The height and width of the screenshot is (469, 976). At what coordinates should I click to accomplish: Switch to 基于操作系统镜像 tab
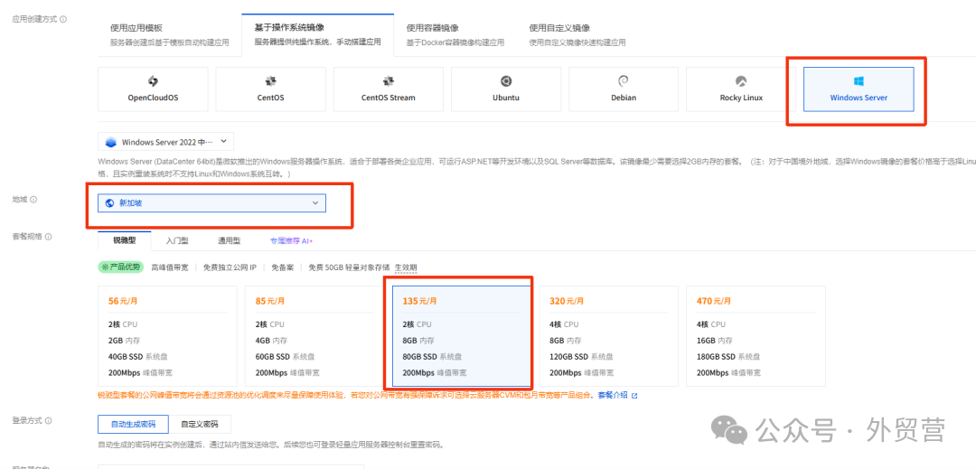pyautogui.click(x=317, y=35)
